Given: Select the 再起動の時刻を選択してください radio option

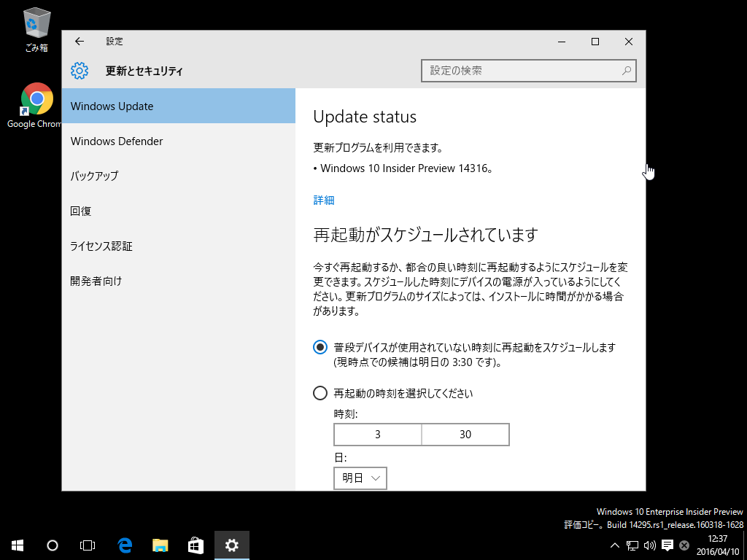Looking at the screenshot, I should coord(320,393).
